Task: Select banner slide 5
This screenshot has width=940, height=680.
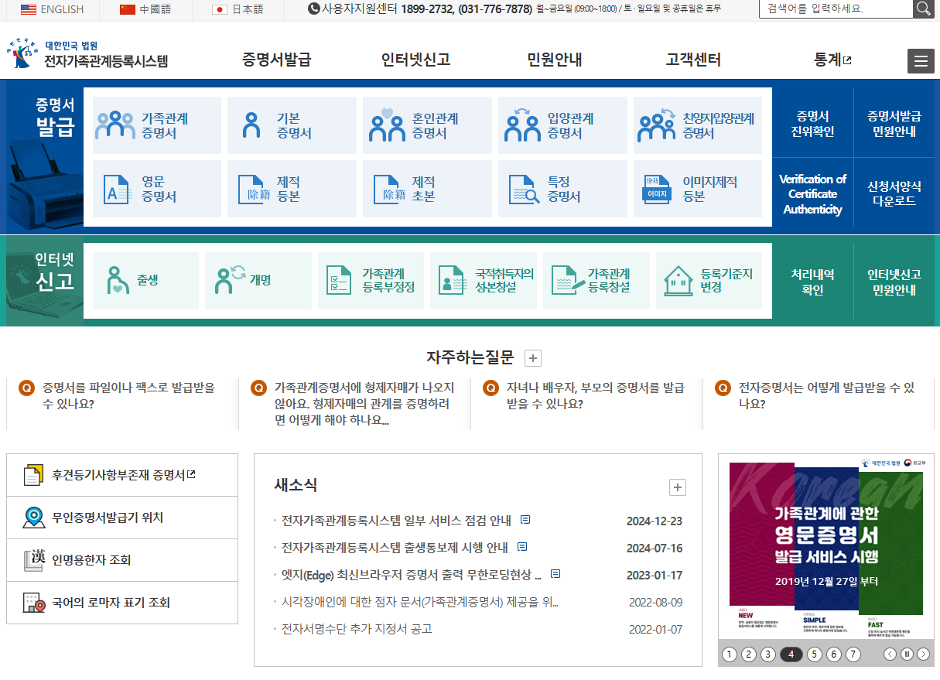Action: click(x=814, y=654)
